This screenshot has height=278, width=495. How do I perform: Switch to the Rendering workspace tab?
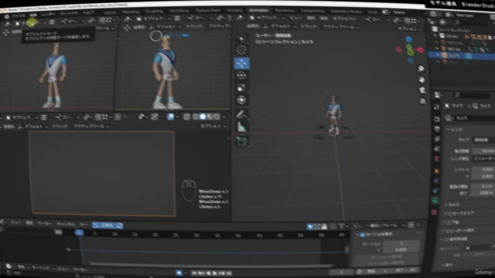pyautogui.click(x=284, y=11)
